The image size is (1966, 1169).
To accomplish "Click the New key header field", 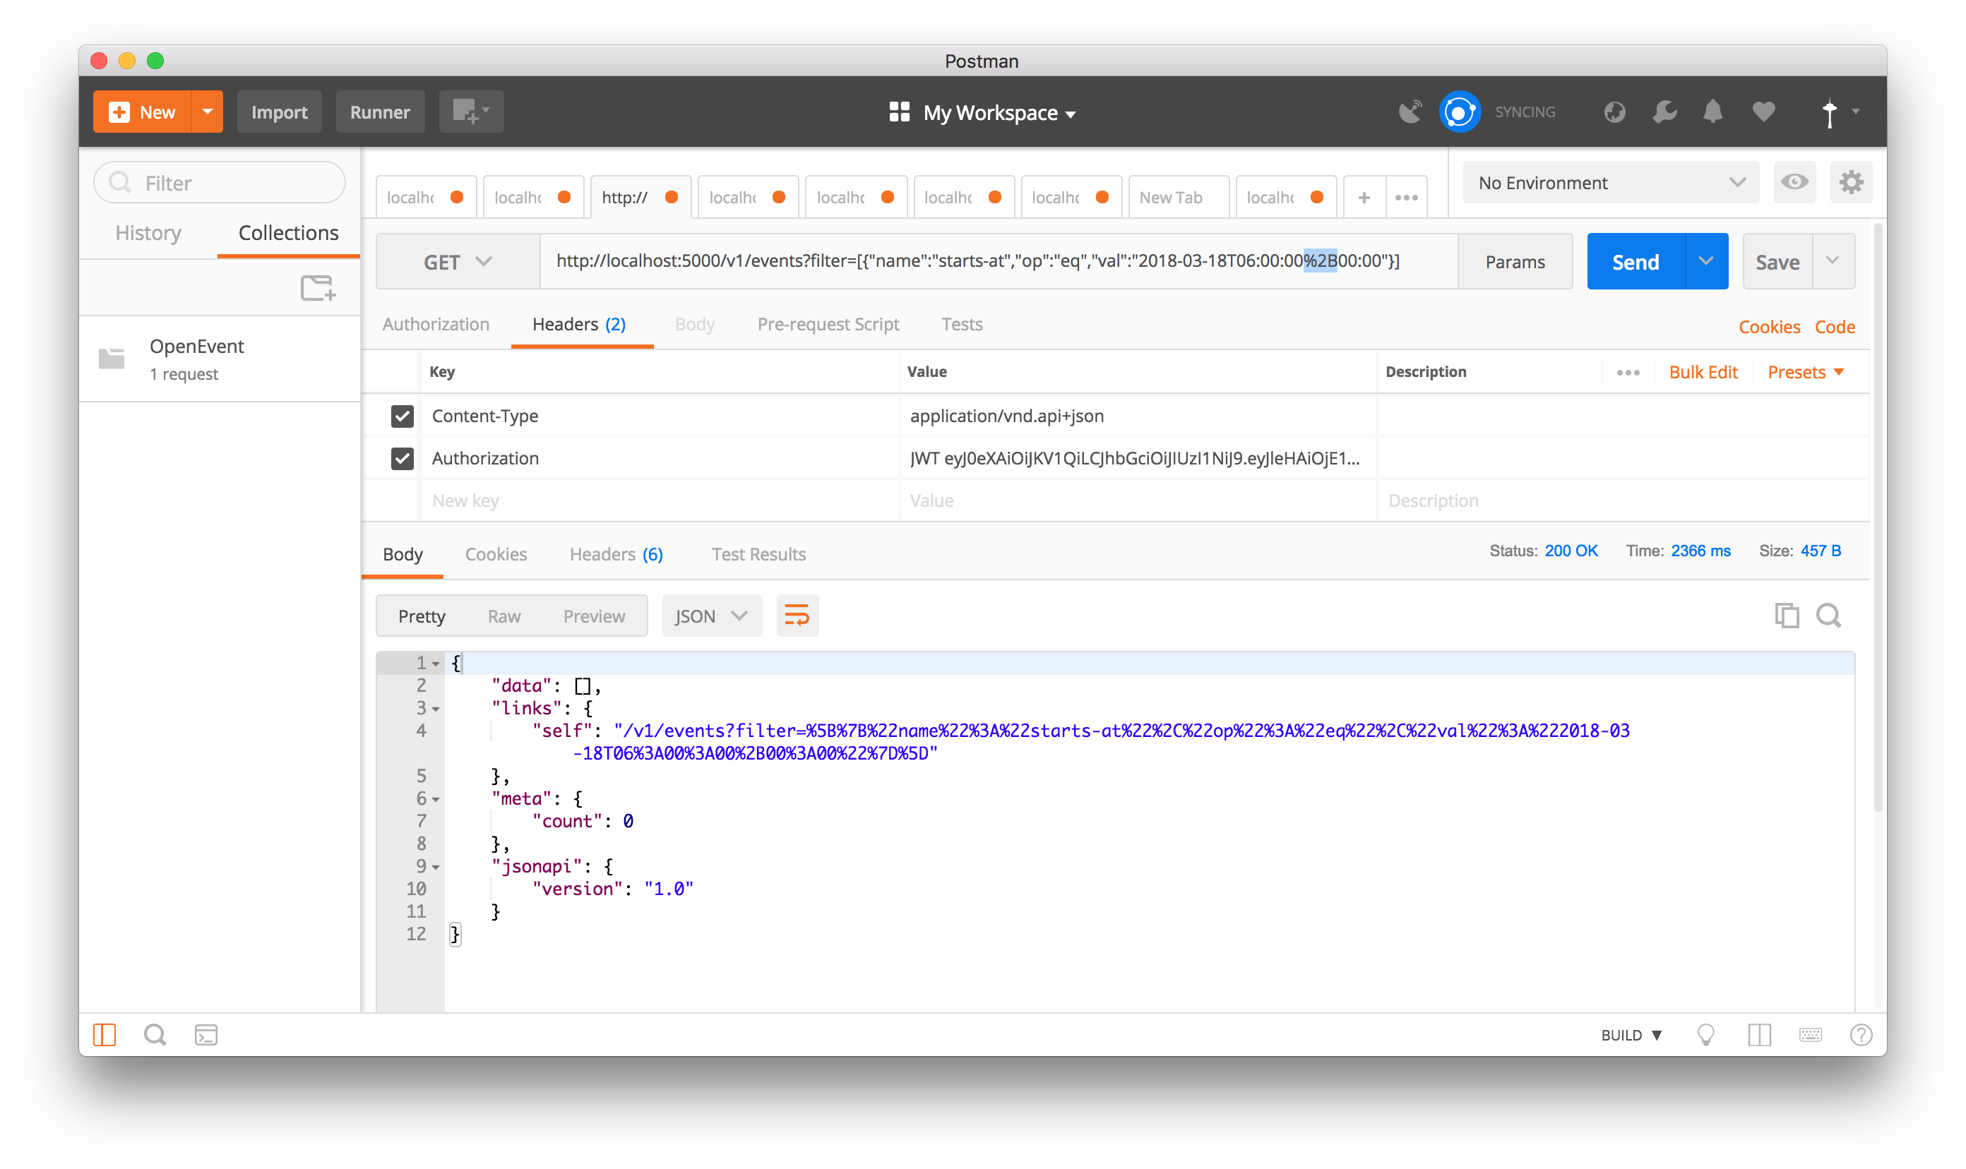I will pyautogui.click(x=660, y=501).
